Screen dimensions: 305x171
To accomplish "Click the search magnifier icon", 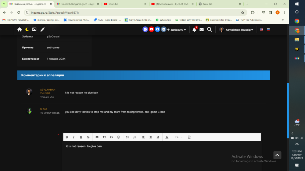I will pyautogui.click(x=210, y=30).
